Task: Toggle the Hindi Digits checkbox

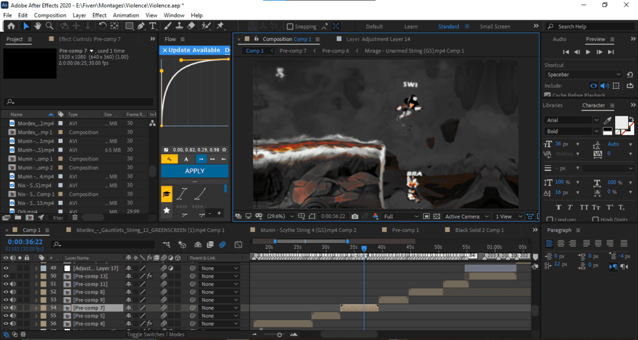Action: [x=595, y=219]
